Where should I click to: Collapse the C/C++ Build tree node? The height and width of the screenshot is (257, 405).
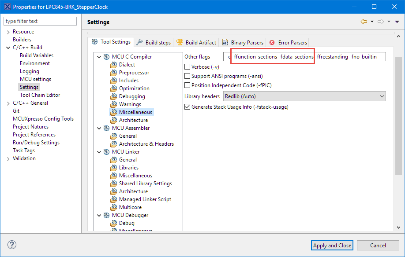tap(8, 48)
